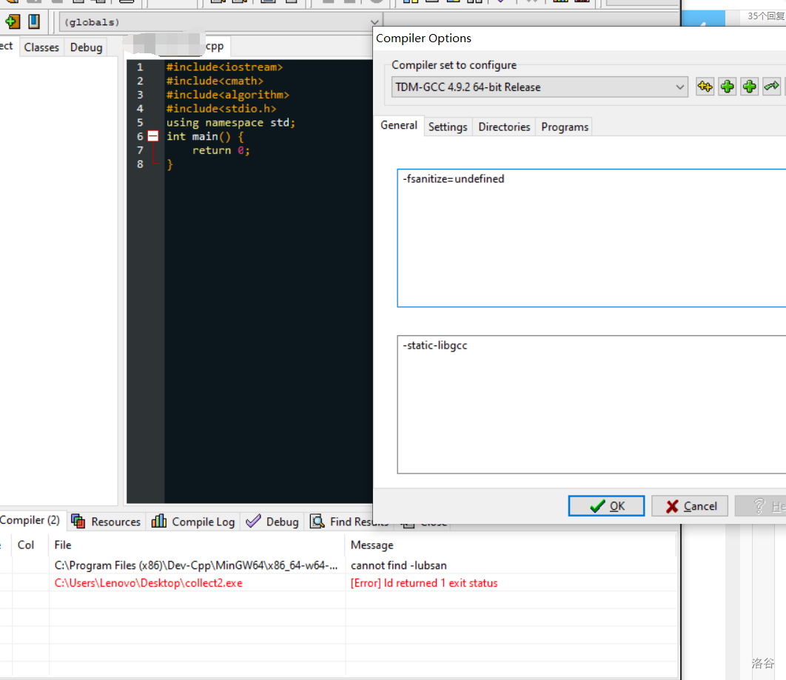This screenshot has height=680, width=786.
Task: Click the green arrow rename compiler set icon
Action: coord(771,87)
